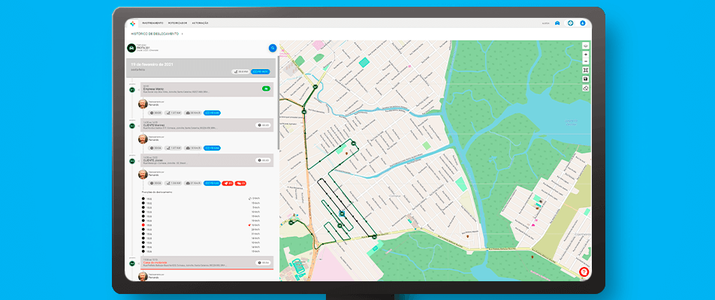Open the user profile icon
This screenshot has width=715, height=300.
tap(583, 23)
